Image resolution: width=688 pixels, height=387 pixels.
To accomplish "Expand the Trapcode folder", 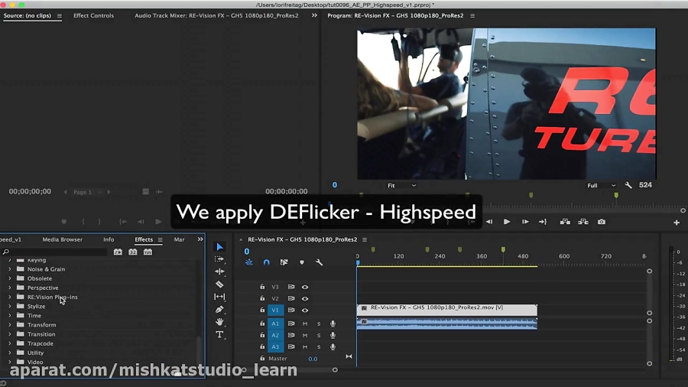I will [x=10, y=343].
